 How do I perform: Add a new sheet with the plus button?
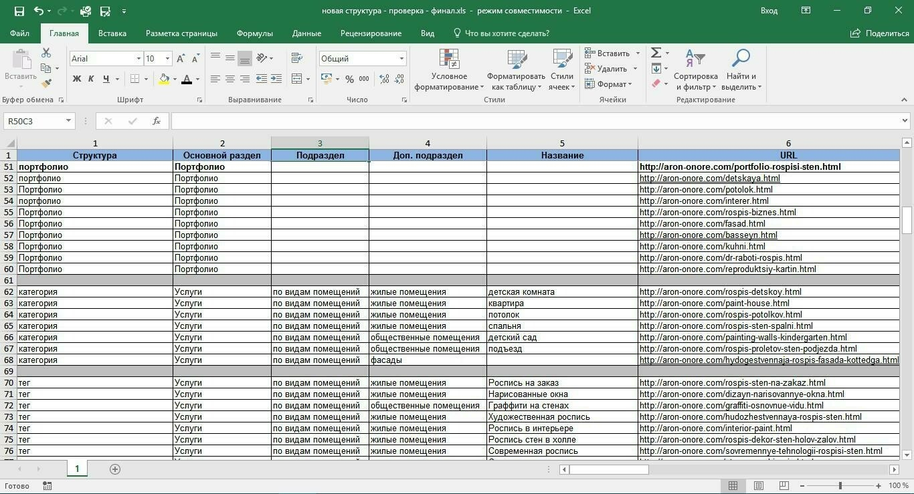(x=115, y=469)
